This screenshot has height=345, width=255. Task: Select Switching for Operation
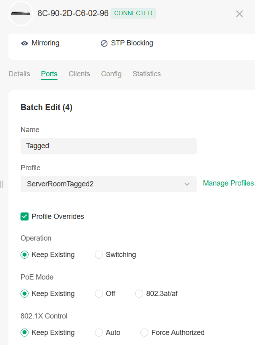coord(99,255)
